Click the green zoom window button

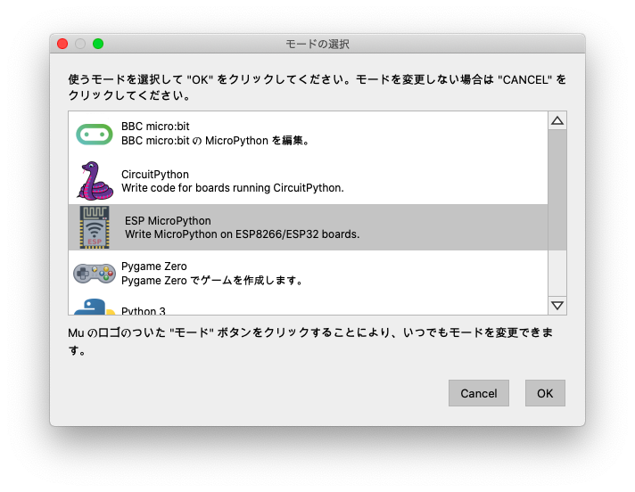tap(98, 44)
